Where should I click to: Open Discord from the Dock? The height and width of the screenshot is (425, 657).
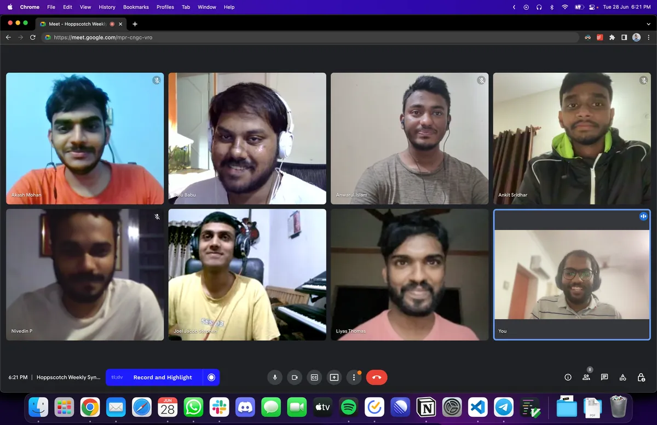[245, 407]
